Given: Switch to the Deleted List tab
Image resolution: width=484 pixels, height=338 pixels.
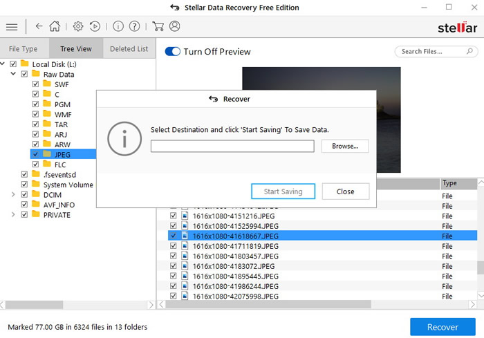Looking at the screenshot, I should click(129, 49).
